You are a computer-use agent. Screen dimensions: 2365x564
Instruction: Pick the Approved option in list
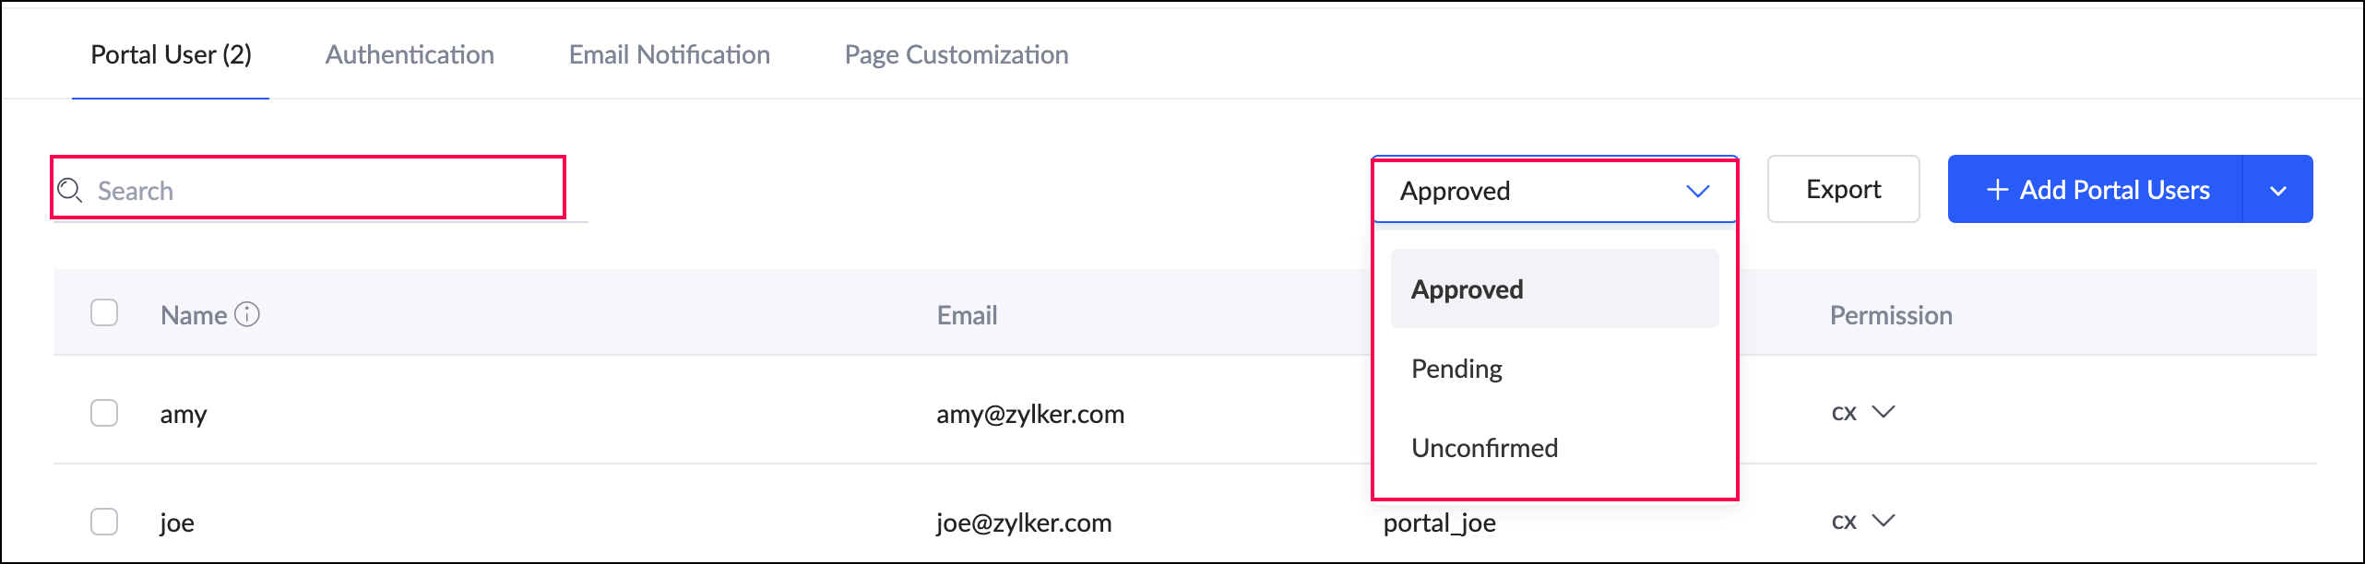pos(1467,289)
